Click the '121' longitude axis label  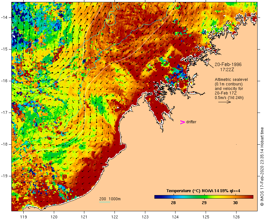pyautogui.click(x=84, y=217)
